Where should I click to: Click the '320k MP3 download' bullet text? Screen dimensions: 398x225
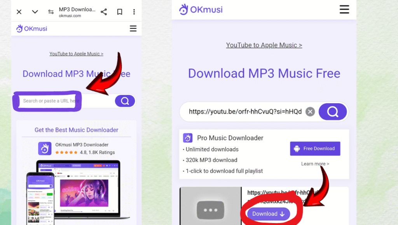pos(211,160)
